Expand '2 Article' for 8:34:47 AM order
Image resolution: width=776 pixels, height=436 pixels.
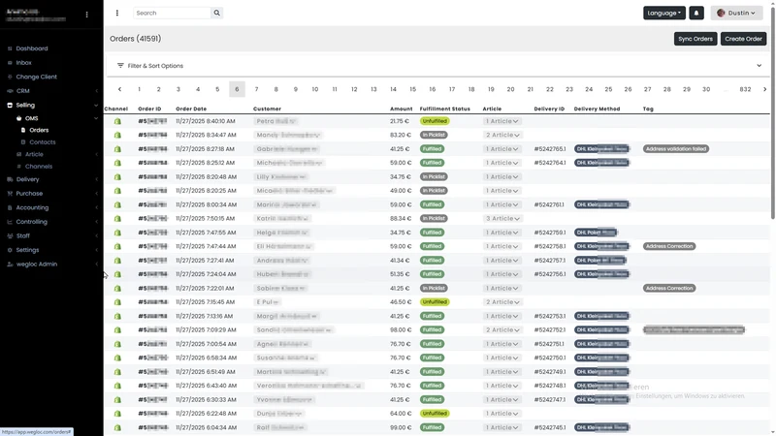click(502, 135)
